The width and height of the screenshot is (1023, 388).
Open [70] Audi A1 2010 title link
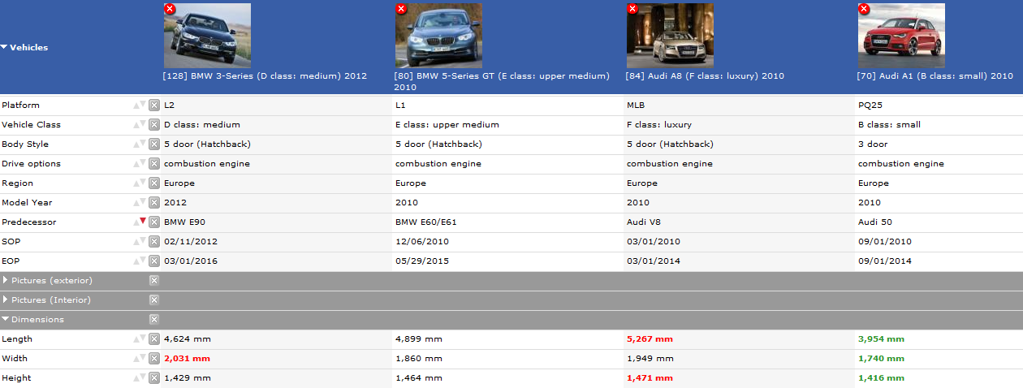(935, 75)
